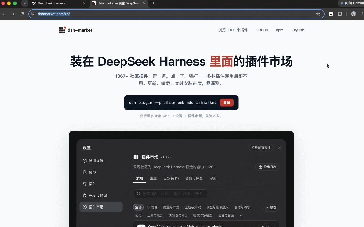Viewport: 364px width, 227px height.
Task: Close the dsh-market tab
Action: tap(144, 3)
